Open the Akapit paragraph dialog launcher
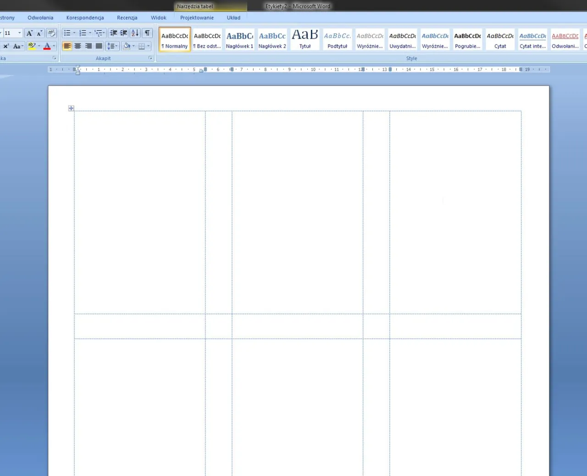The height and width of the screenshot is (476, 587). pos(150,58)
